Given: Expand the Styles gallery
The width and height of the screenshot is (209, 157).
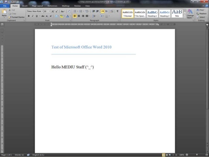Looking at the screenshot, I should [185, 17].
